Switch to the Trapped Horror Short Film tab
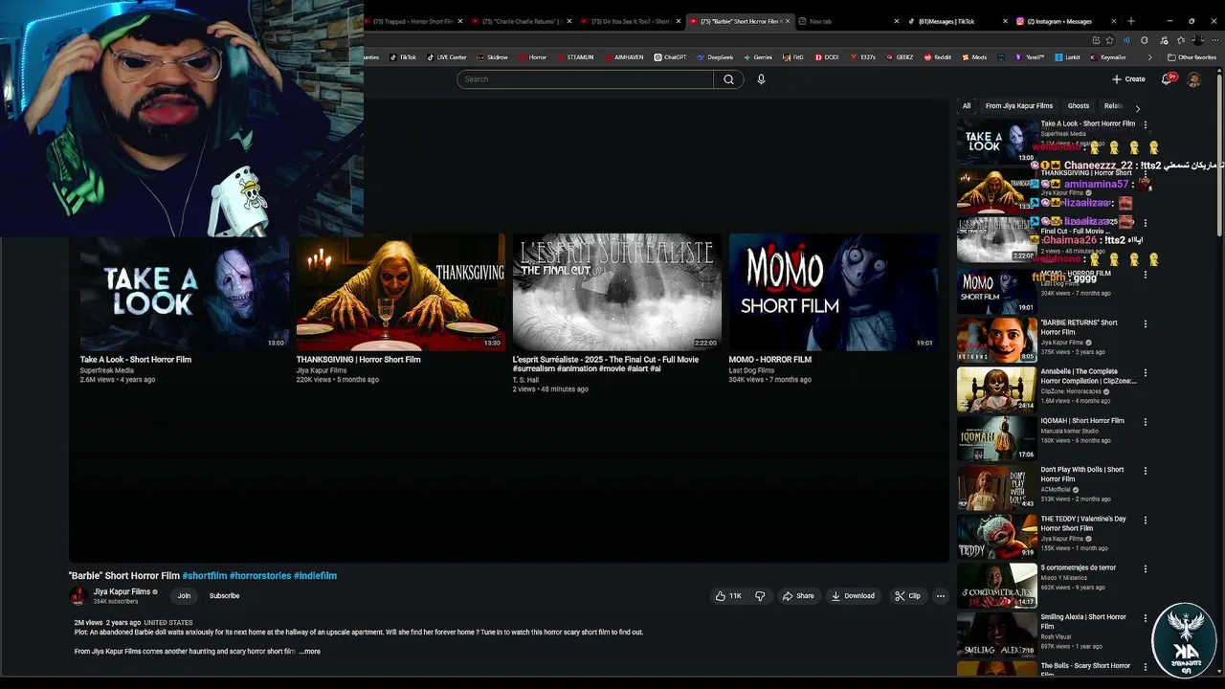 [413, 21]
